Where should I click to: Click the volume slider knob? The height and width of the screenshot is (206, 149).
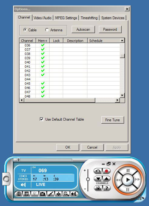tap(88, 179)
